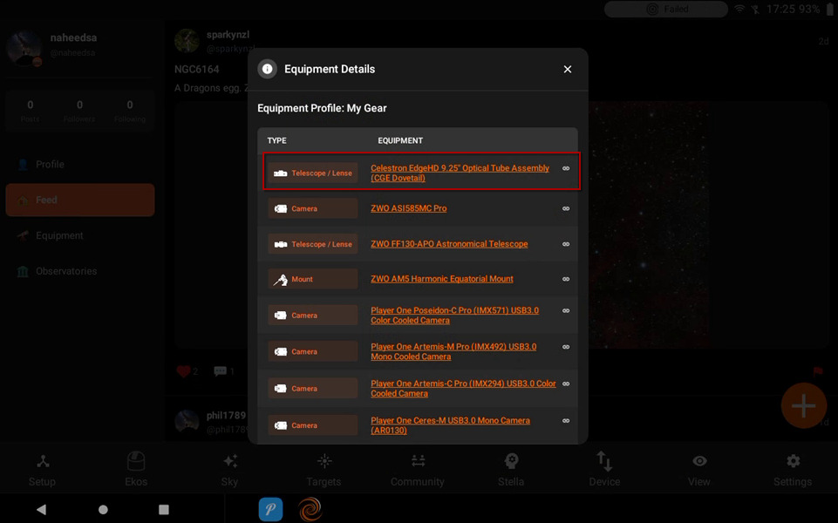Screen dimensions: 838x523
Task: Click chain-link icon for ZWO AM5 Mount
Action: tap(566, 279)
